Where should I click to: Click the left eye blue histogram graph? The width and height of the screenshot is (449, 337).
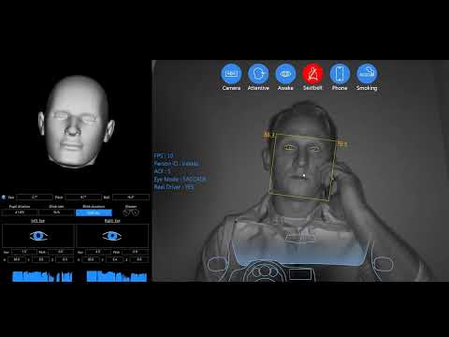click(x=42, y=276)
